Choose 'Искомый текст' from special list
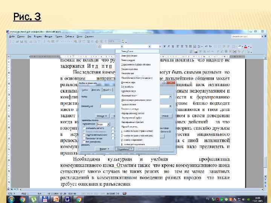The height and width of the screenshot is (203, 271). pos(137,95)
